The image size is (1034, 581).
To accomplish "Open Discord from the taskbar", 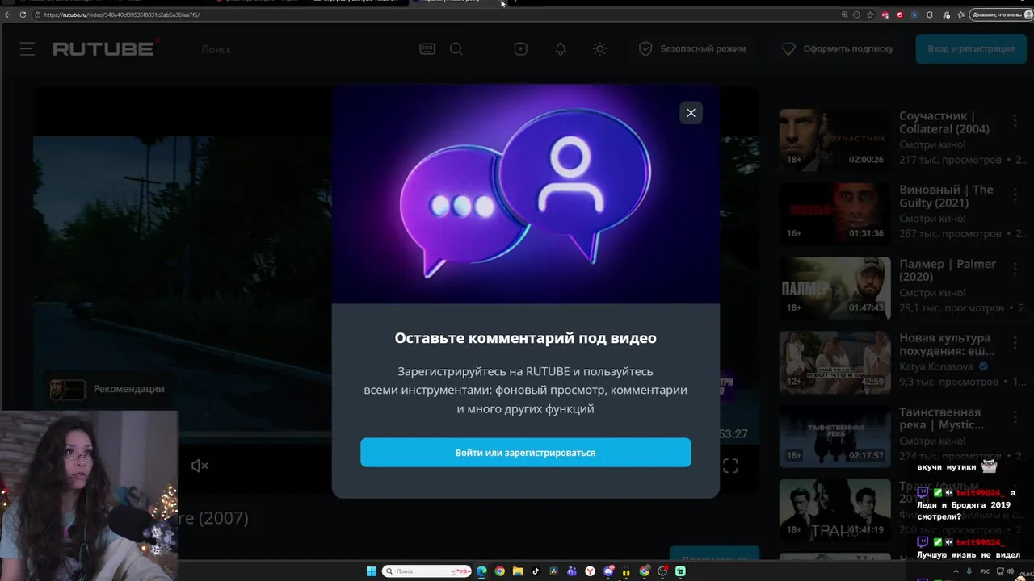I will point(608,571).
